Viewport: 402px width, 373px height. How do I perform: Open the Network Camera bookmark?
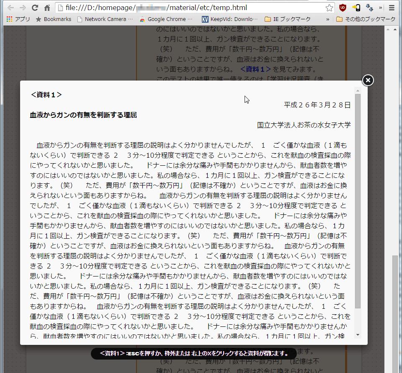coord(105,19)
